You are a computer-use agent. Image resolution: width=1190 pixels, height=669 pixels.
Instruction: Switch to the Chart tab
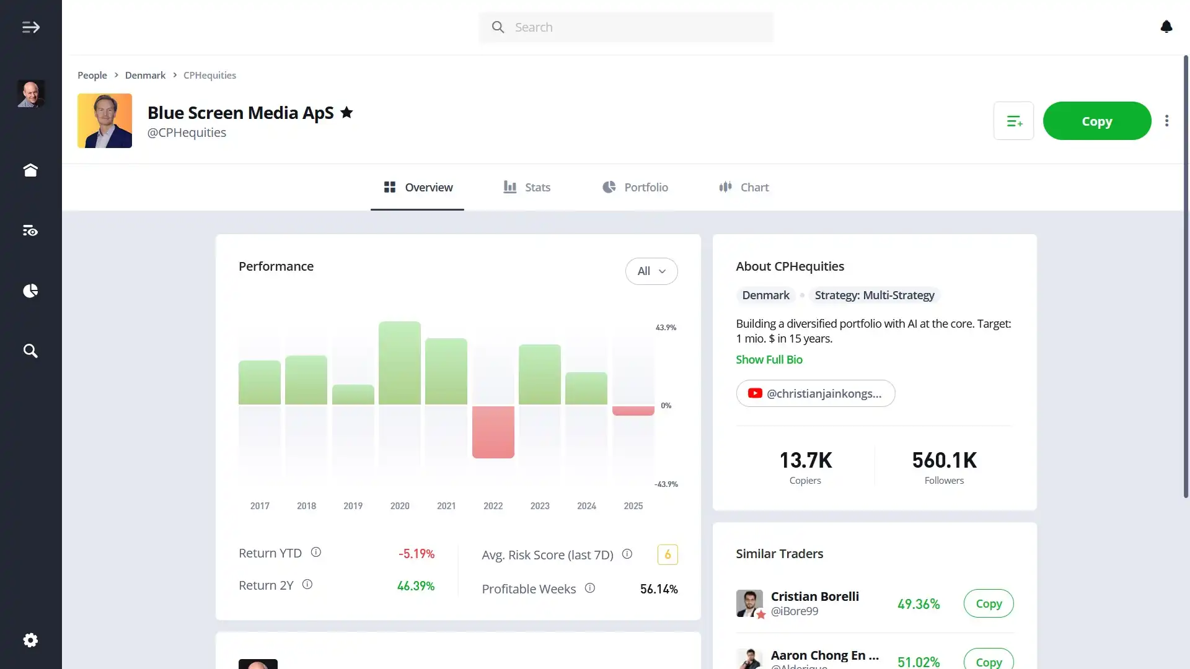(x=744, y=187)
